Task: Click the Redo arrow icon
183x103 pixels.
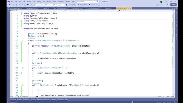Action: [31, 5]
